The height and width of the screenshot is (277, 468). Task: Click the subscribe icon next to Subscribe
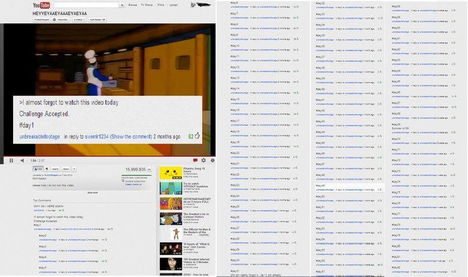coord(55,19)
